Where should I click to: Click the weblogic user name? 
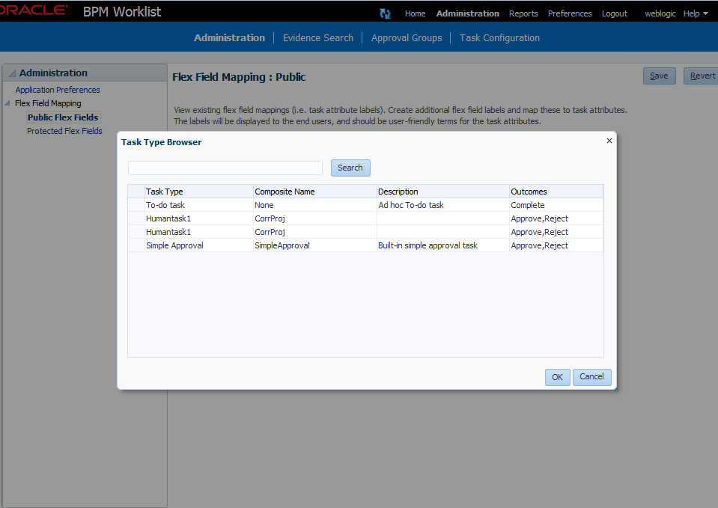click(660, 13)
